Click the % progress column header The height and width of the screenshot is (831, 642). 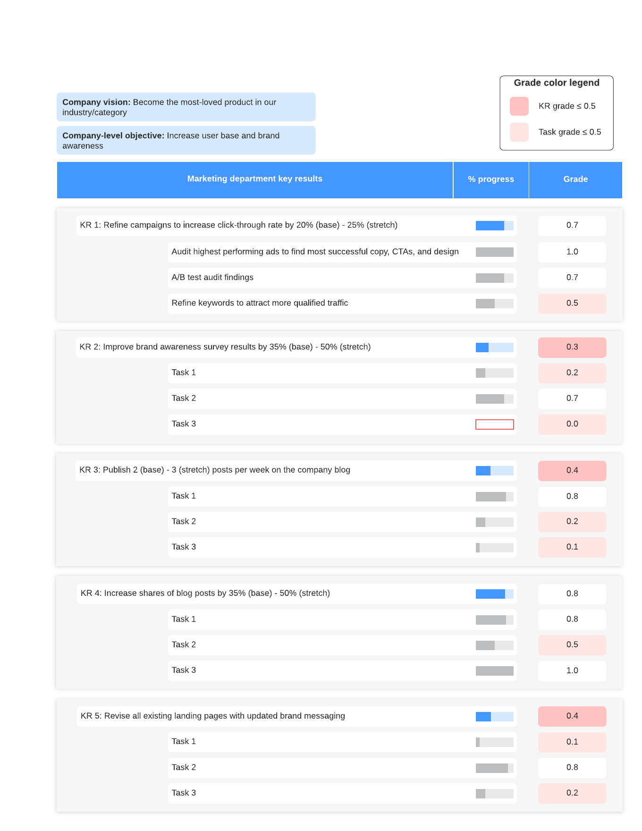coord(491,179)
